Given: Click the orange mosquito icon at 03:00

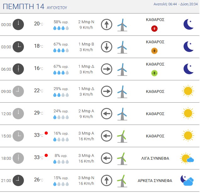Looking at the screenshot, I should click(x=154, y=51).
